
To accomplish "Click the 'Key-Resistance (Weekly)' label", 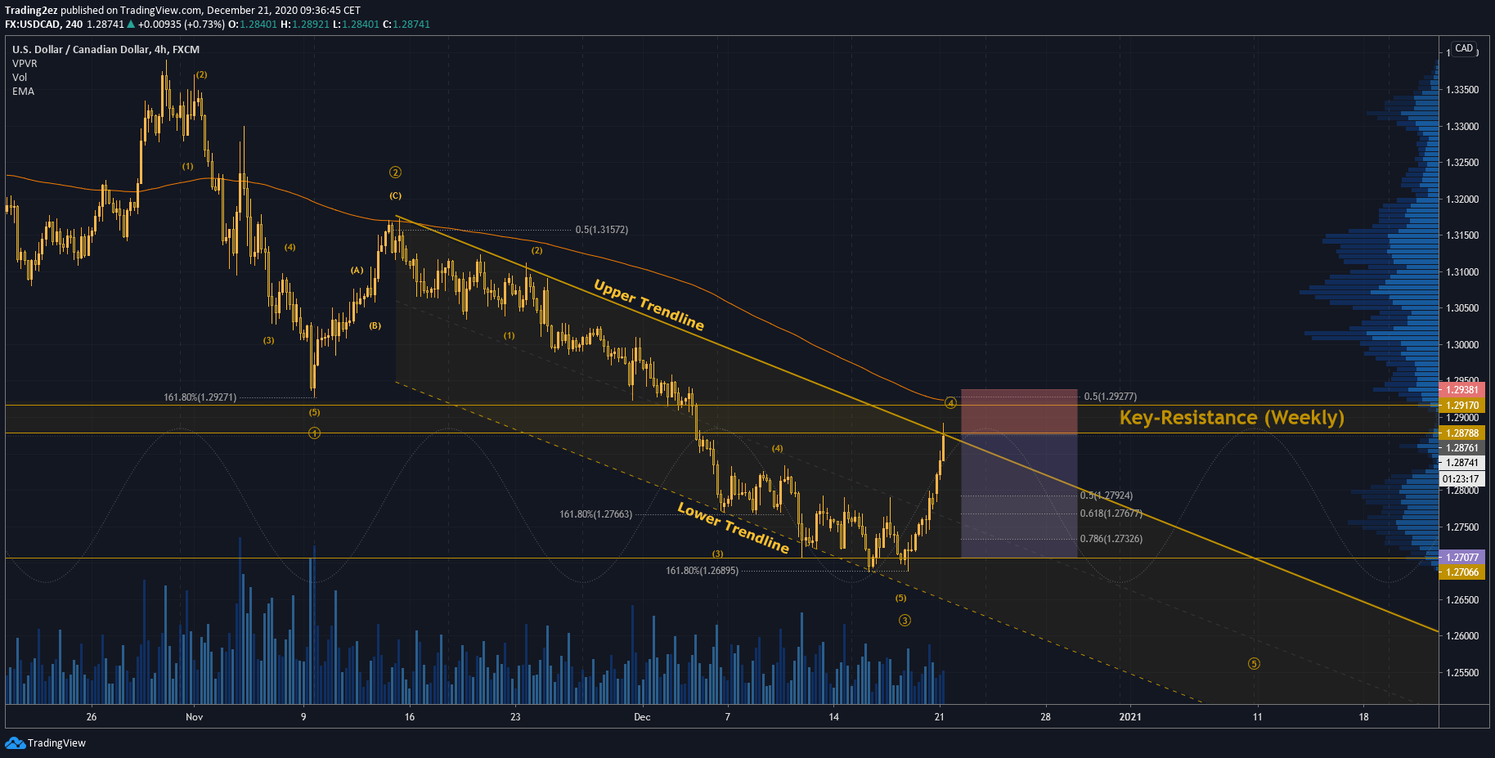I will tap(1232, 418).
